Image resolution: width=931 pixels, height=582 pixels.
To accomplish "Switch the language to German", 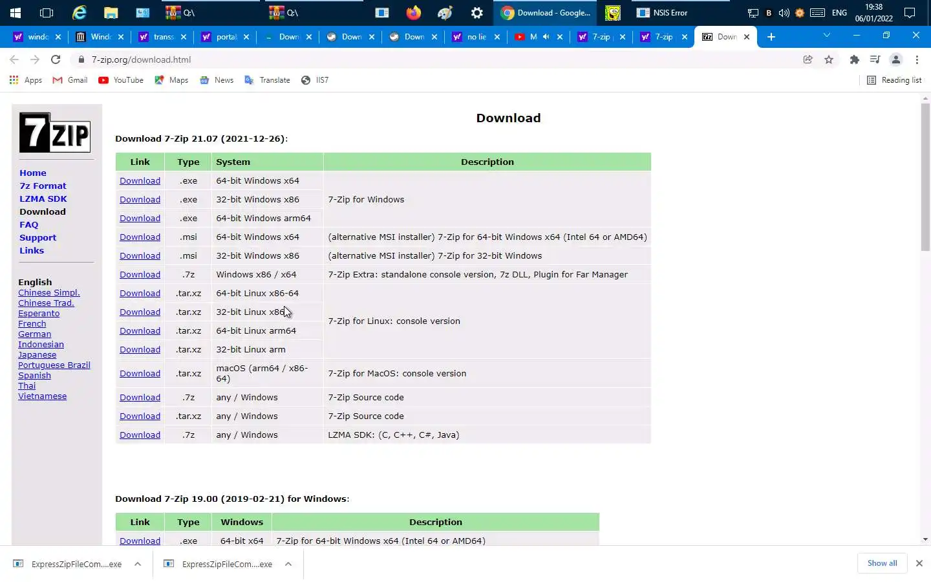I will click(35, 334).
